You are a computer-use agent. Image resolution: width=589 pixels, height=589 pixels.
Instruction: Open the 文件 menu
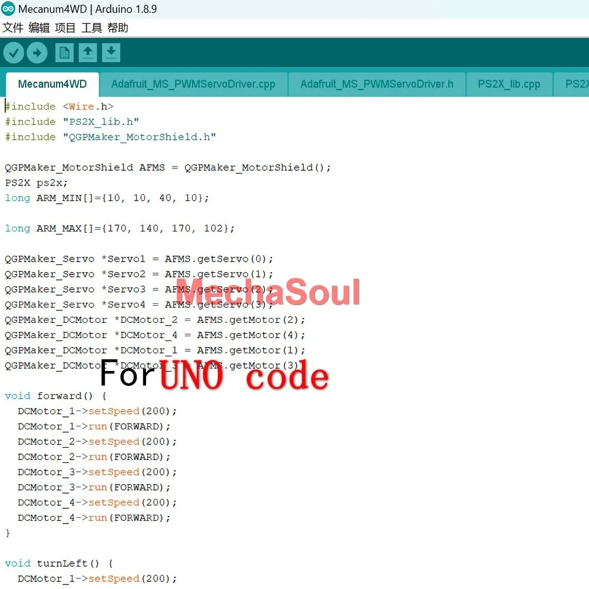[13, 28]
